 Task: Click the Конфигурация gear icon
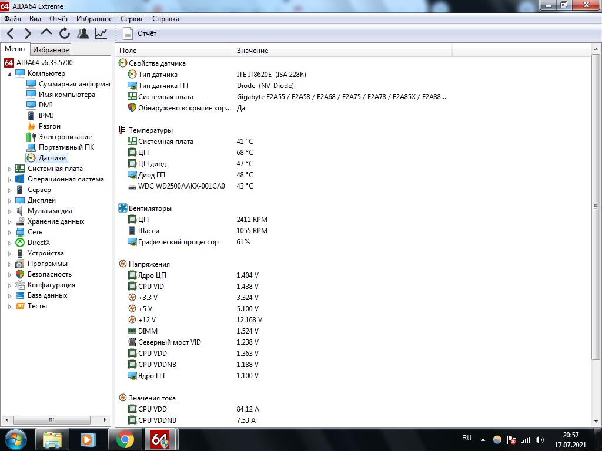coord(20,285)
